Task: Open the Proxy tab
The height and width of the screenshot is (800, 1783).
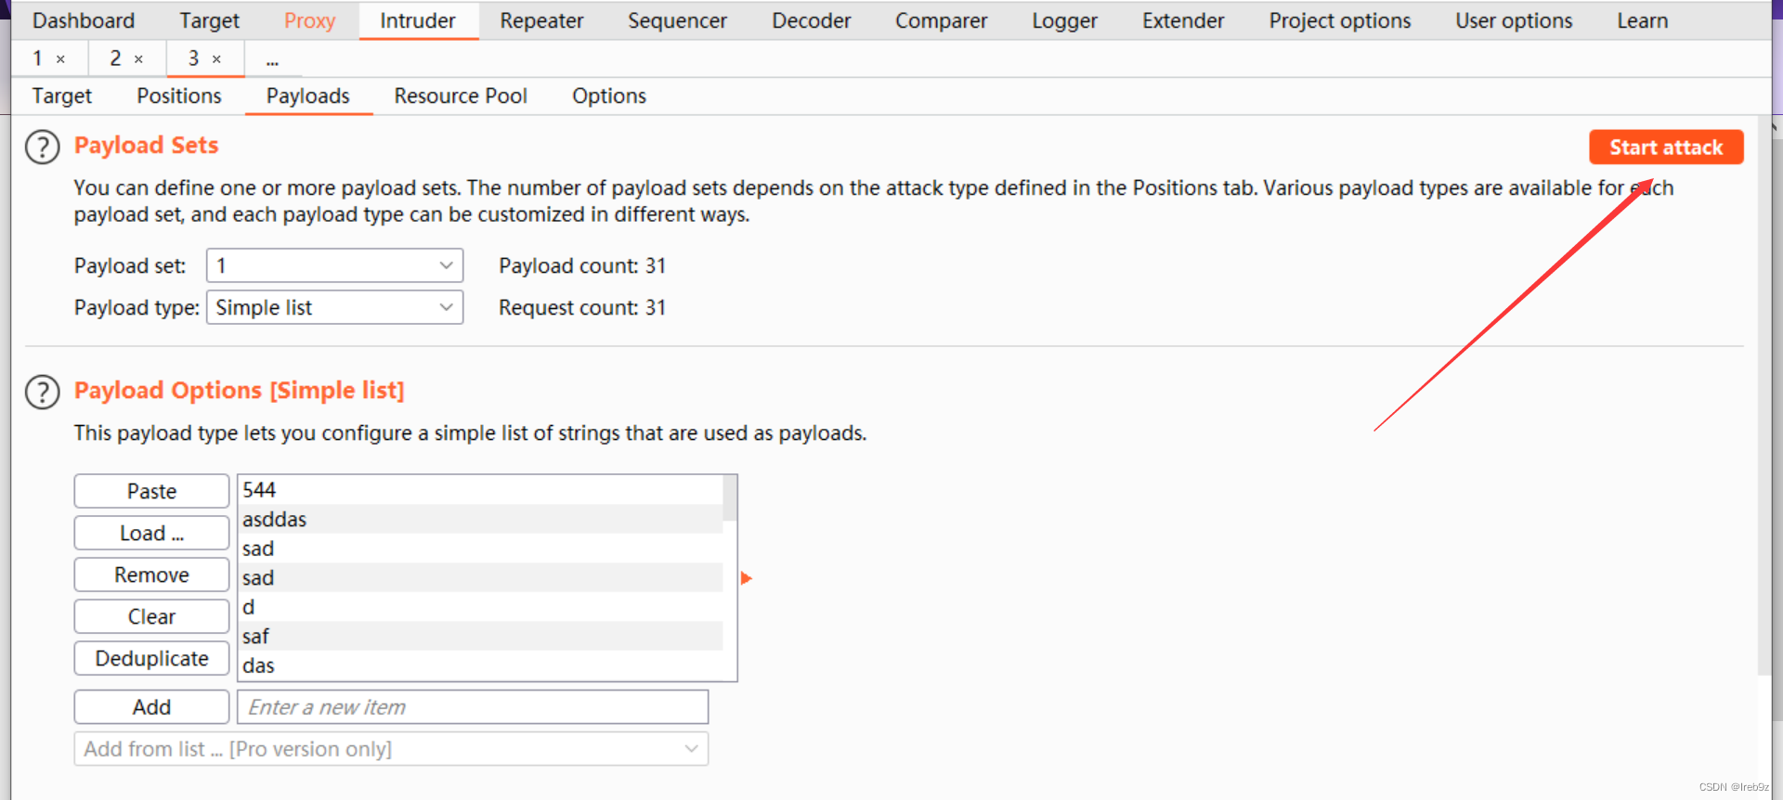Action: [309, 20]
